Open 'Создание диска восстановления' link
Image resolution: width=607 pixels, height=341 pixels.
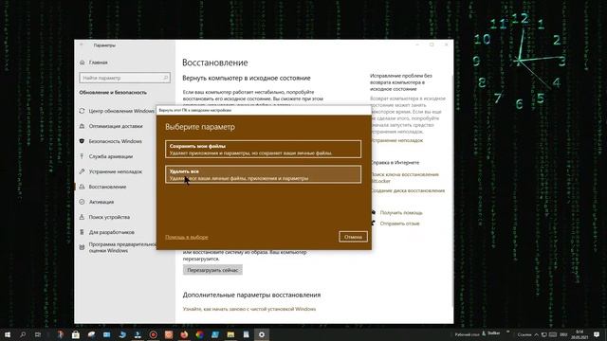[408, 190]
